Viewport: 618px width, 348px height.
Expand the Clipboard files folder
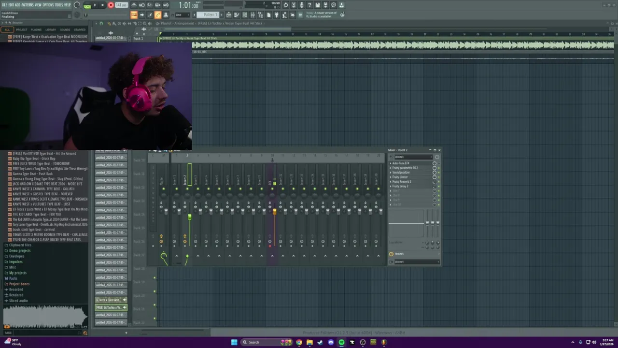click(20, 245)
